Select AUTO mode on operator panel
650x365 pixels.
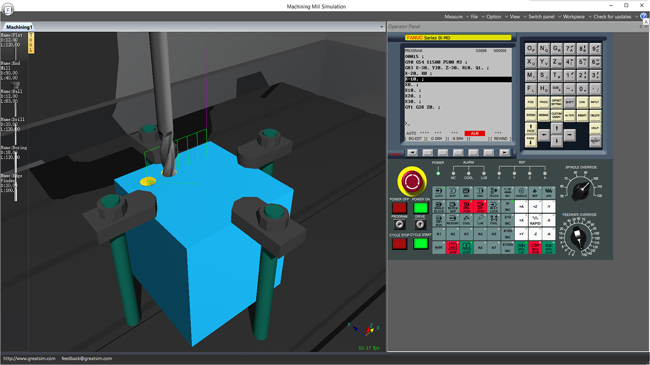pyautogui.click(x=439, y=193)
